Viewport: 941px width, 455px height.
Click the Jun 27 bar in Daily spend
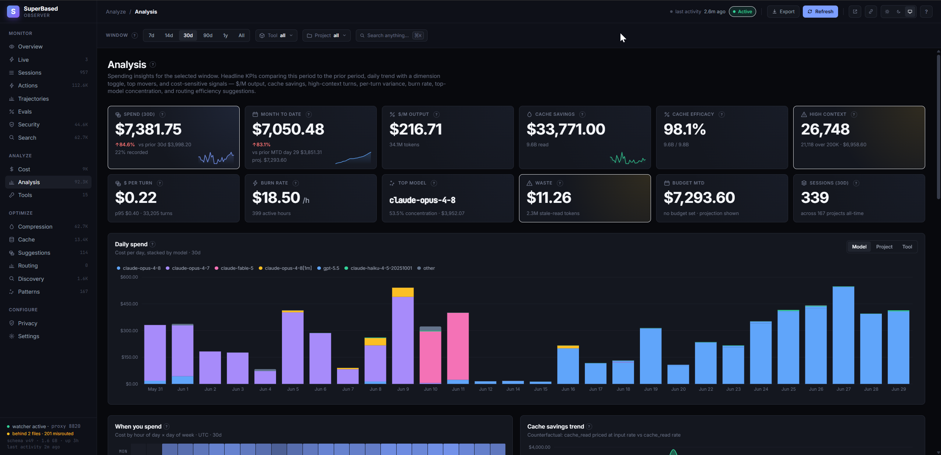(x=843, y=335)
